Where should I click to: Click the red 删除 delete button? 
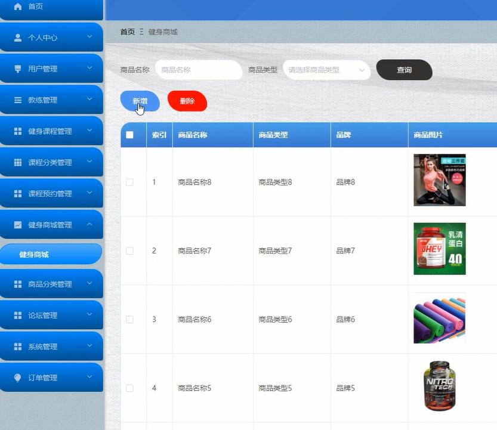pyautogui.click(x=187, y=101)
